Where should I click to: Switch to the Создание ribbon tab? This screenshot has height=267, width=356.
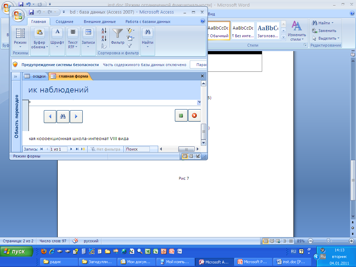(64, 22)
